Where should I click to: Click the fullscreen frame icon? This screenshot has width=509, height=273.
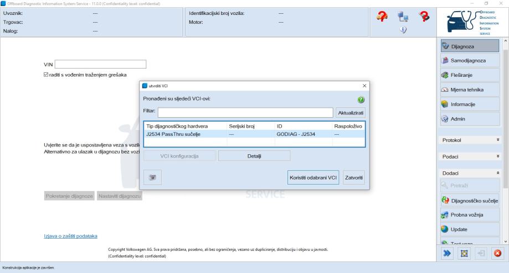[x=464, y=253]
